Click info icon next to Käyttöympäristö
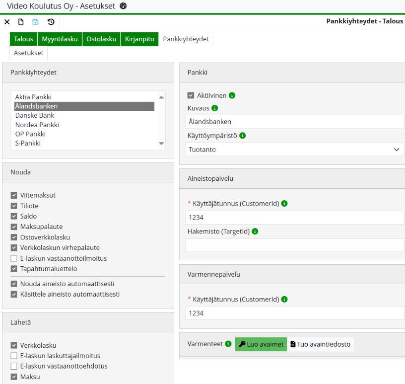This screenshot has width=405, height=384. tap(242, 135)
